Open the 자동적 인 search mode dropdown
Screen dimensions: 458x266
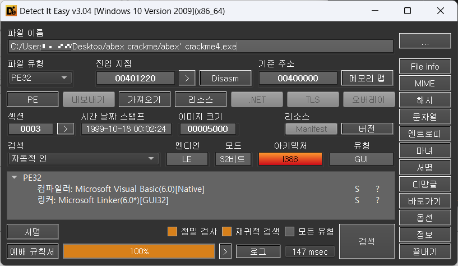(x=84, y=159)
